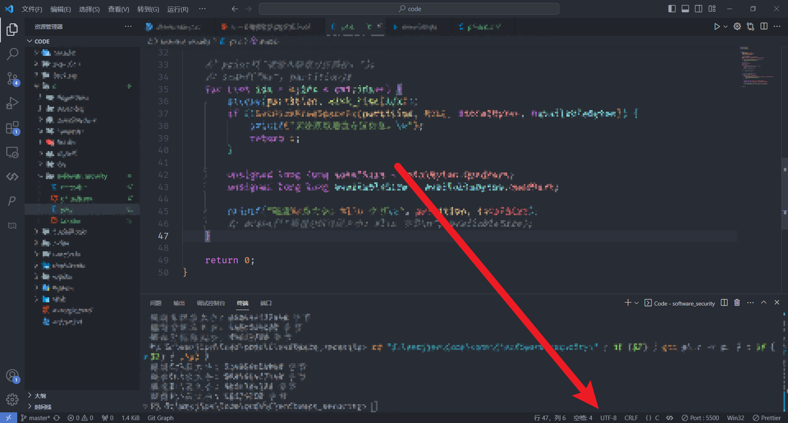Maximize the panel size with caret
Image resolution: width=788 pixels, height=423 pixels.
764,302
